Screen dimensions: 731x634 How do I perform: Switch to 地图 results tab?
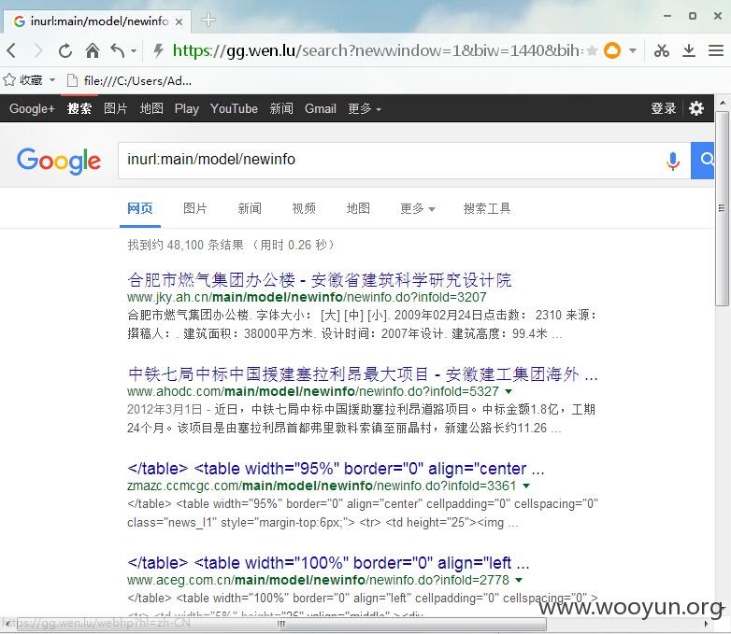tap(358, 209)
